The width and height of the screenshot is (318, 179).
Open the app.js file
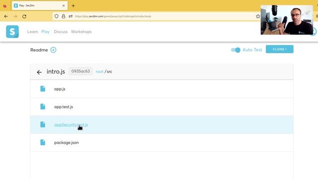pyautogui.click(x=60, y=89)
